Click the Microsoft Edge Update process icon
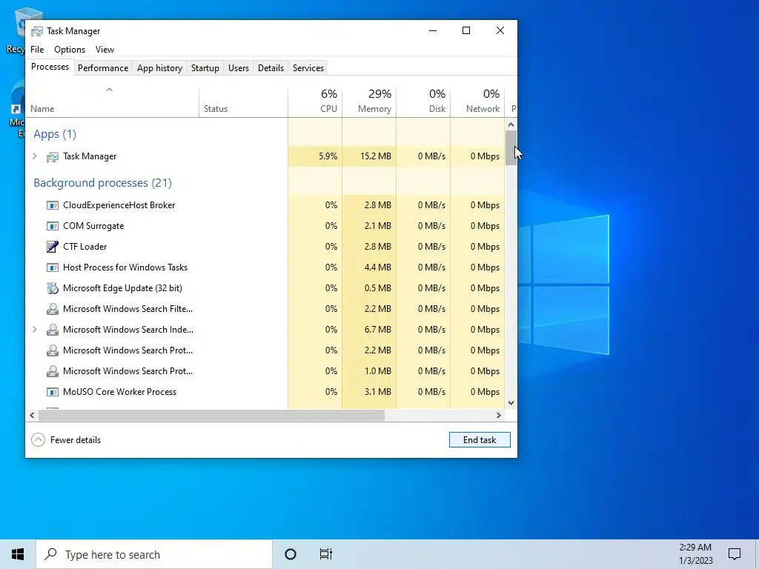The height and width of the screenshot is (569, 759). point(53,288)
